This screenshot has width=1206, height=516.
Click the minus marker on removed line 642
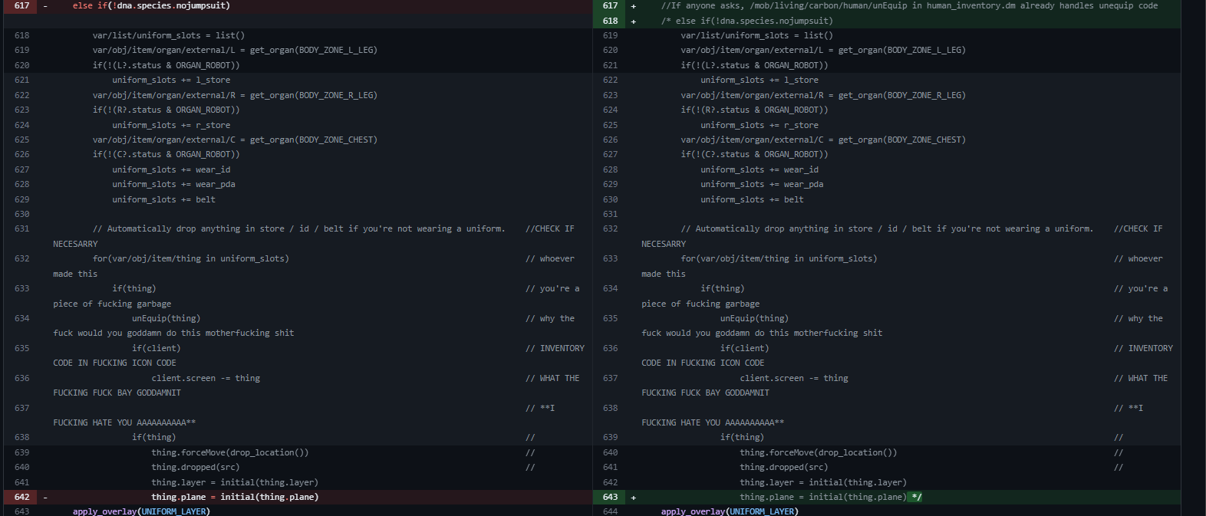click(45, 497)
